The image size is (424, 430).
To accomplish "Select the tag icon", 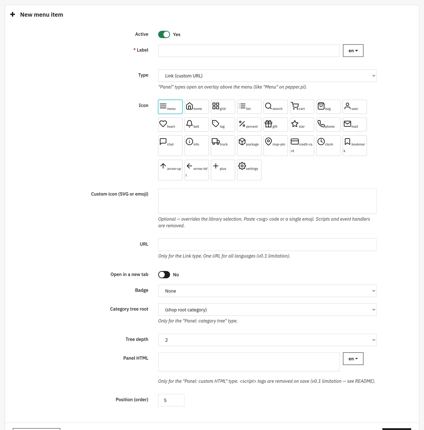I will (x=223, y=124).
